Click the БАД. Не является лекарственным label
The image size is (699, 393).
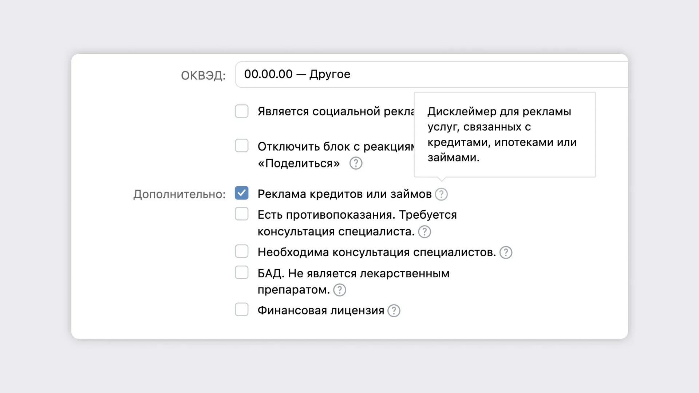coord(353,273)
